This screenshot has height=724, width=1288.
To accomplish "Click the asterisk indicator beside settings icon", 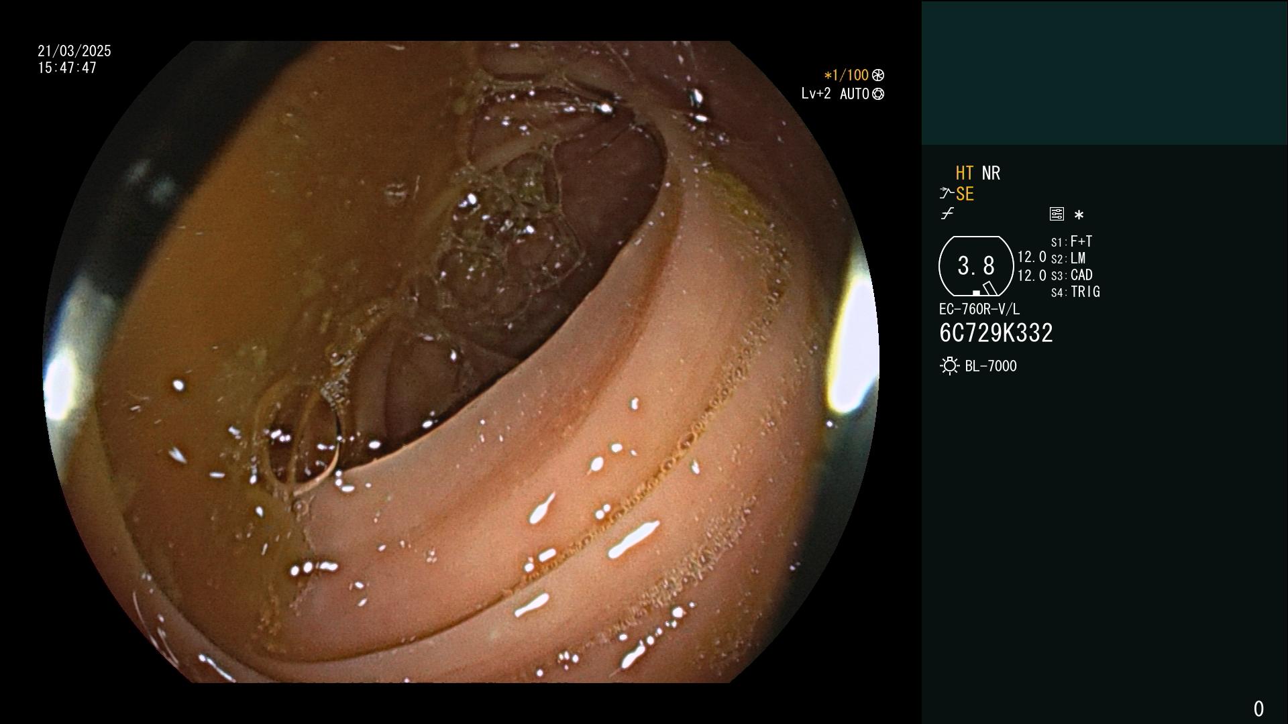I will (1079, 215).
